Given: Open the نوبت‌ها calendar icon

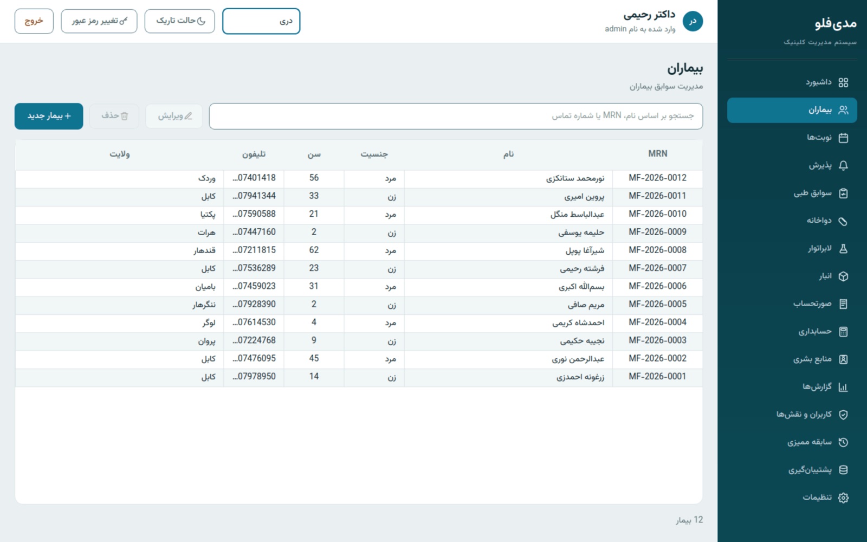Looking at the screenshot, I should [843, 138].
